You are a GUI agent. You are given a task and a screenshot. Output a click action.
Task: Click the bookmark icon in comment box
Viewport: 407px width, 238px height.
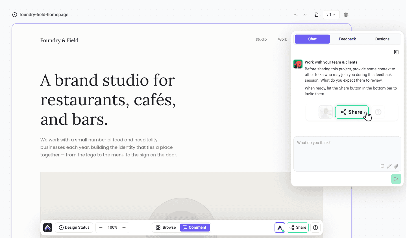click(x=382, y=166)
